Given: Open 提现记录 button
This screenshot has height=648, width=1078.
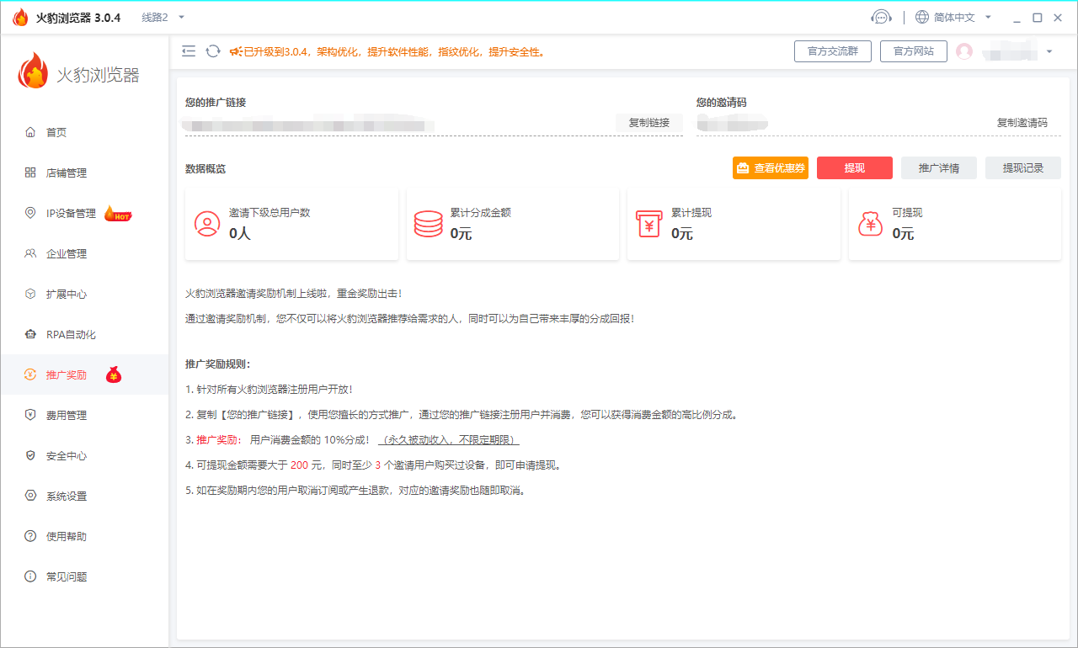Looking at the screenshot, I should [1023, 167].
